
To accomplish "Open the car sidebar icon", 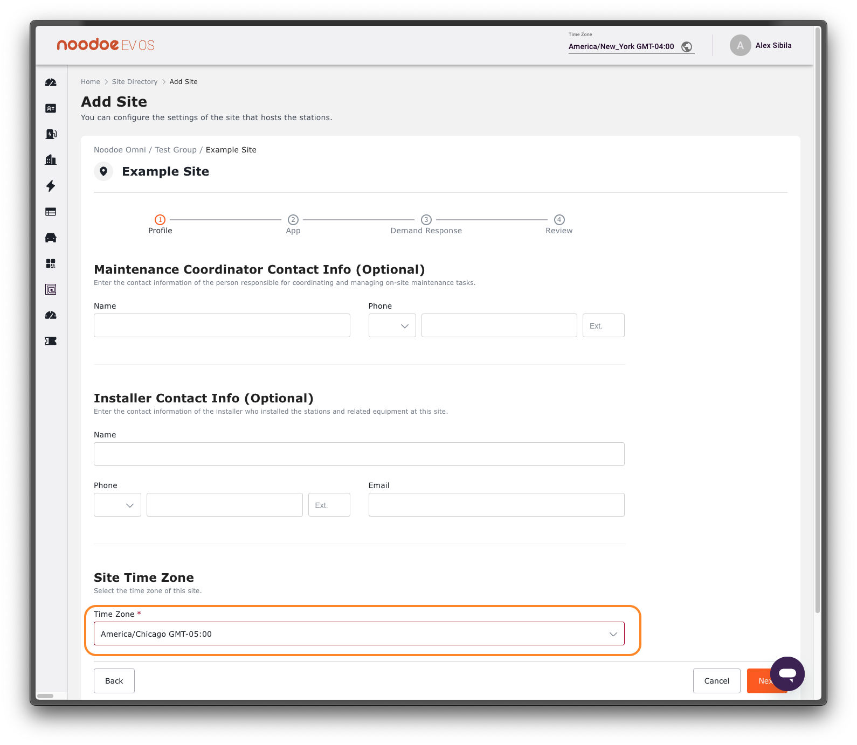I will (51, 238).
